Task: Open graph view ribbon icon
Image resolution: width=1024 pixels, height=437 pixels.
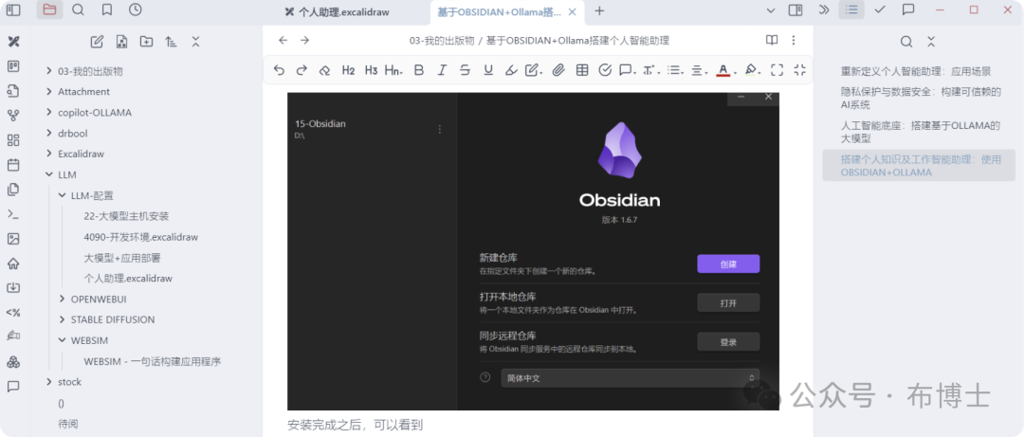Action: pyautogui.click(x=13, y=116)
